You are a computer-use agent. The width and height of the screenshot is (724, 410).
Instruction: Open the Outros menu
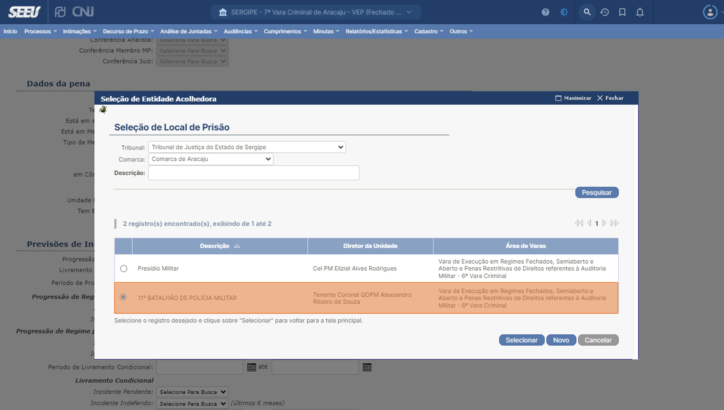(461, 31)
